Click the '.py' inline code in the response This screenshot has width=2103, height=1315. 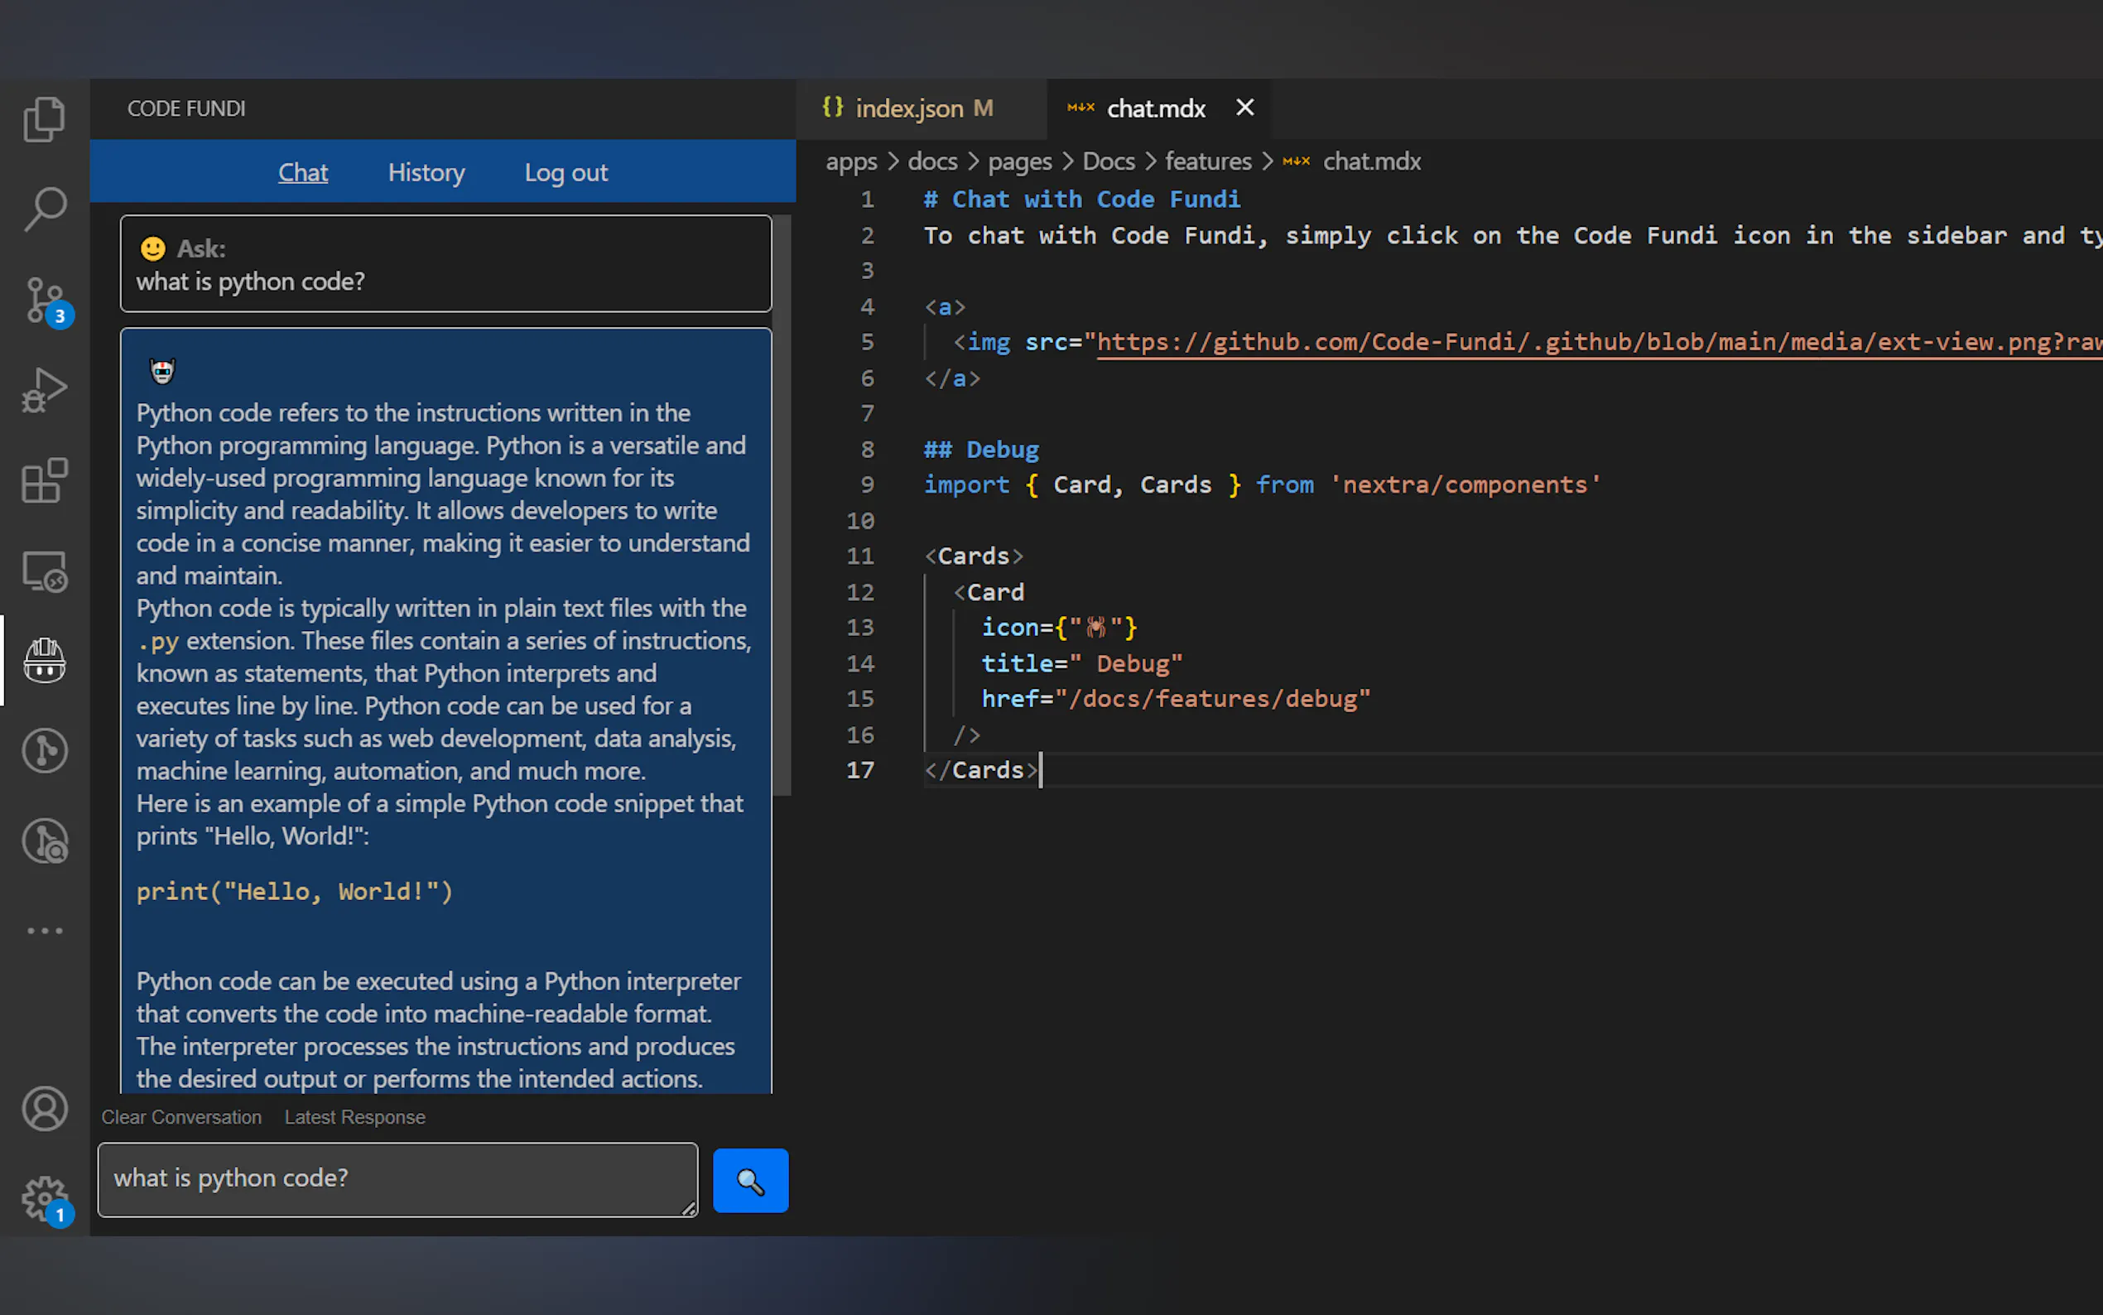click(x=157, y=642)
